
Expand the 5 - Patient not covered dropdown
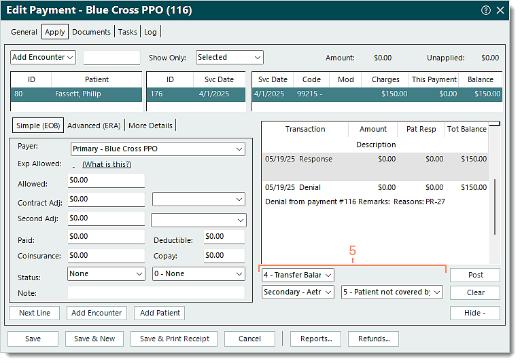(392, 292)
